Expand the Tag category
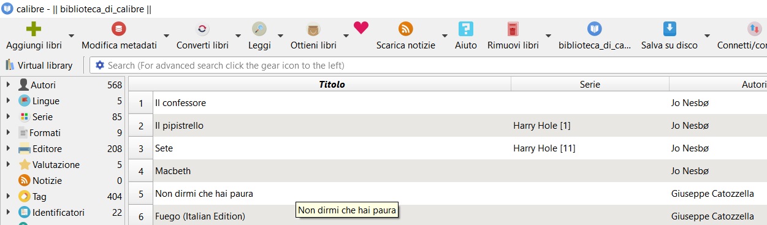 [9, 196]
